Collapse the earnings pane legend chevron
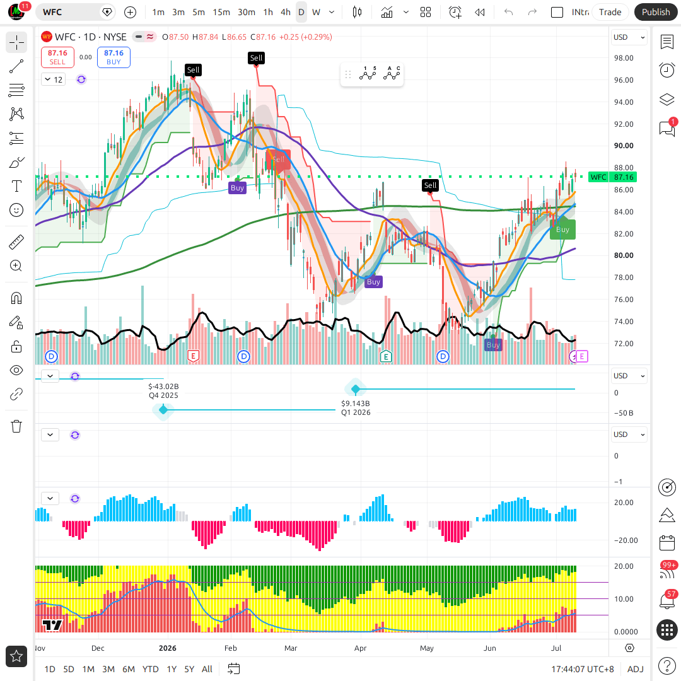The width and height of the screenshot is (681, 681). tap(50, 376)
